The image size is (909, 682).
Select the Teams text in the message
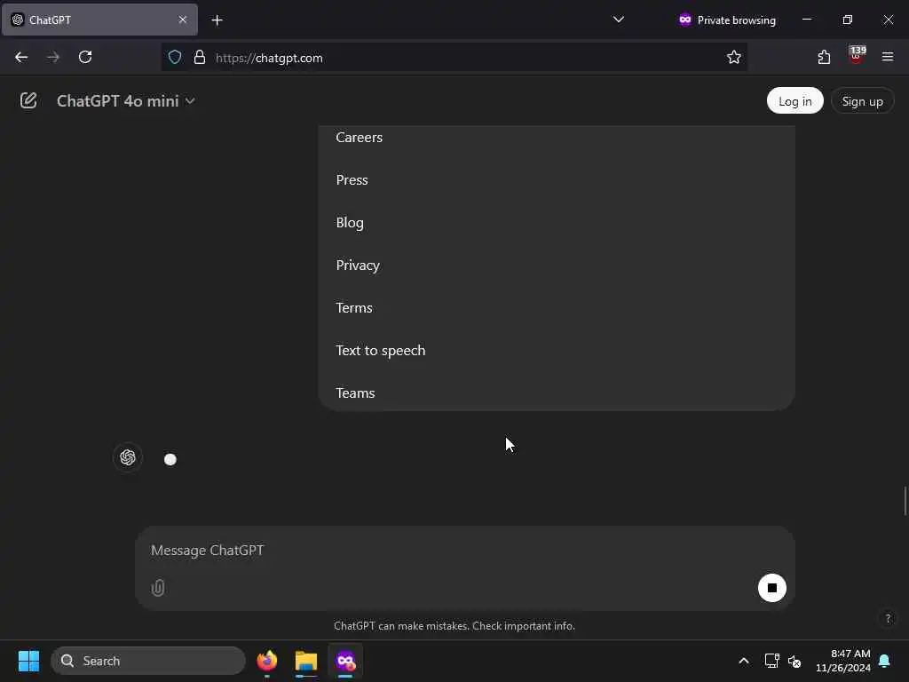pyautogui.click(x=355, y=393)
